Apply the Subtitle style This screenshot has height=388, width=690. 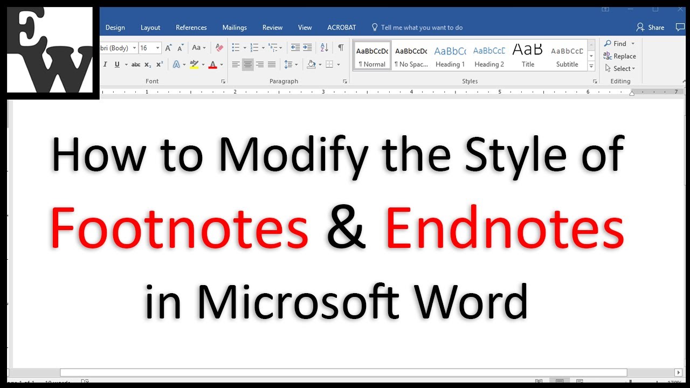click(x=567, y=56)
